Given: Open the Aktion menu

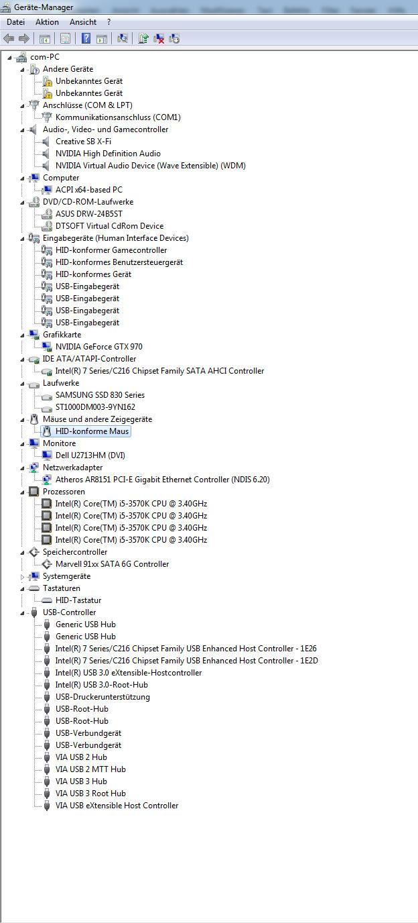Looking at the screenshot, I should [47, 22].
